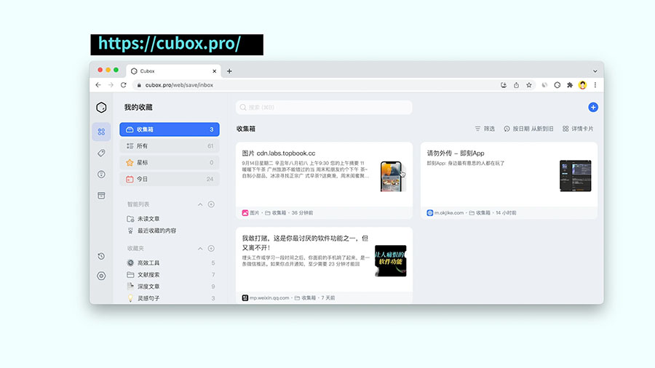
Task: Open the archive box icon in the left rail
Action: point(101,196)
